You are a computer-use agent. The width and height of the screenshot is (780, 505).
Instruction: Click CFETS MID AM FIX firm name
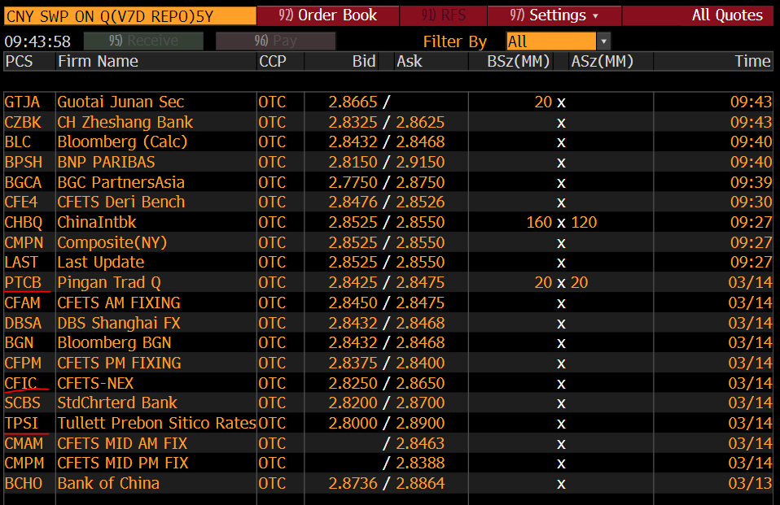[122, 443]
